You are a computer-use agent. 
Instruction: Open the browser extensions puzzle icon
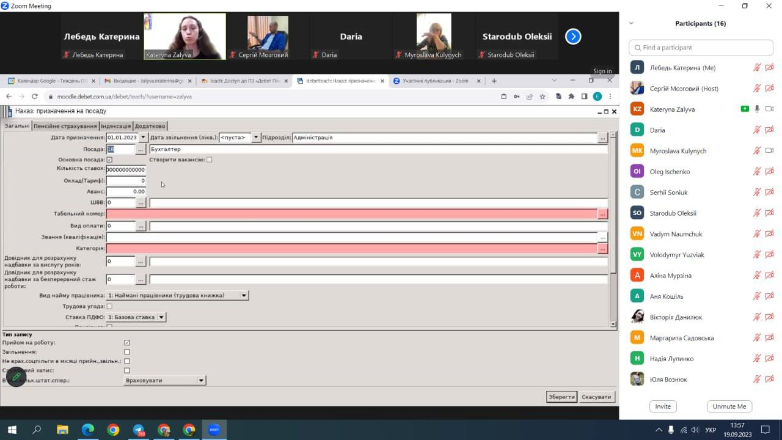click(x=571, y=97)
